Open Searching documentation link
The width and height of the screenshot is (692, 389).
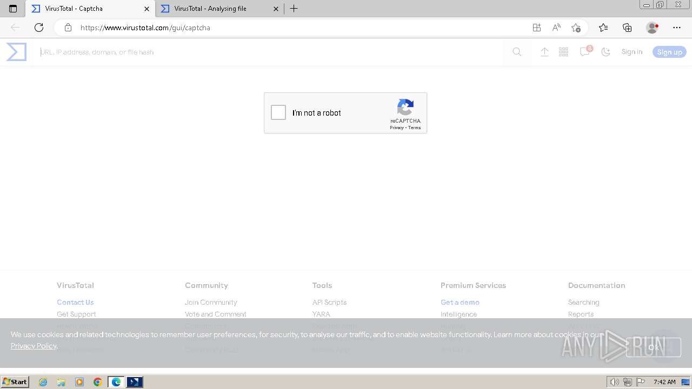[x=583, y=302]
